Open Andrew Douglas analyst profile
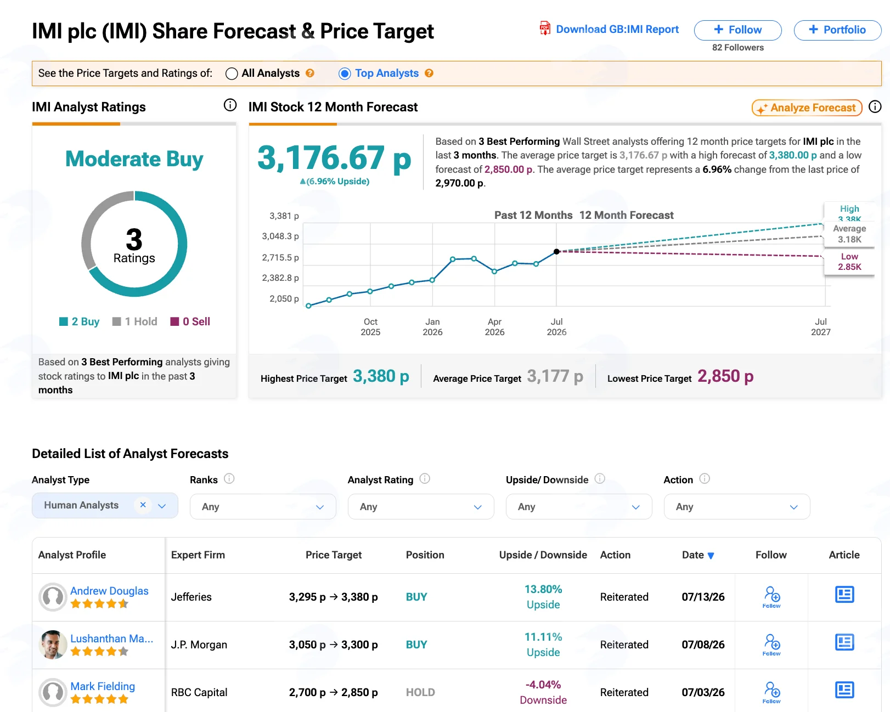890x712 pixels. (x=109, y=591)
